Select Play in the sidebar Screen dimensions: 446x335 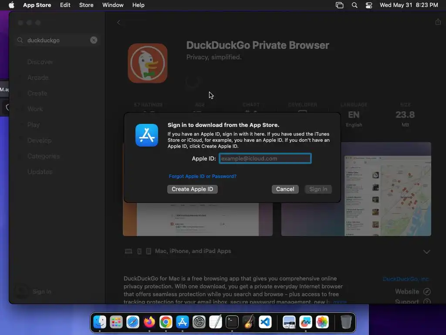click(34, 125)
